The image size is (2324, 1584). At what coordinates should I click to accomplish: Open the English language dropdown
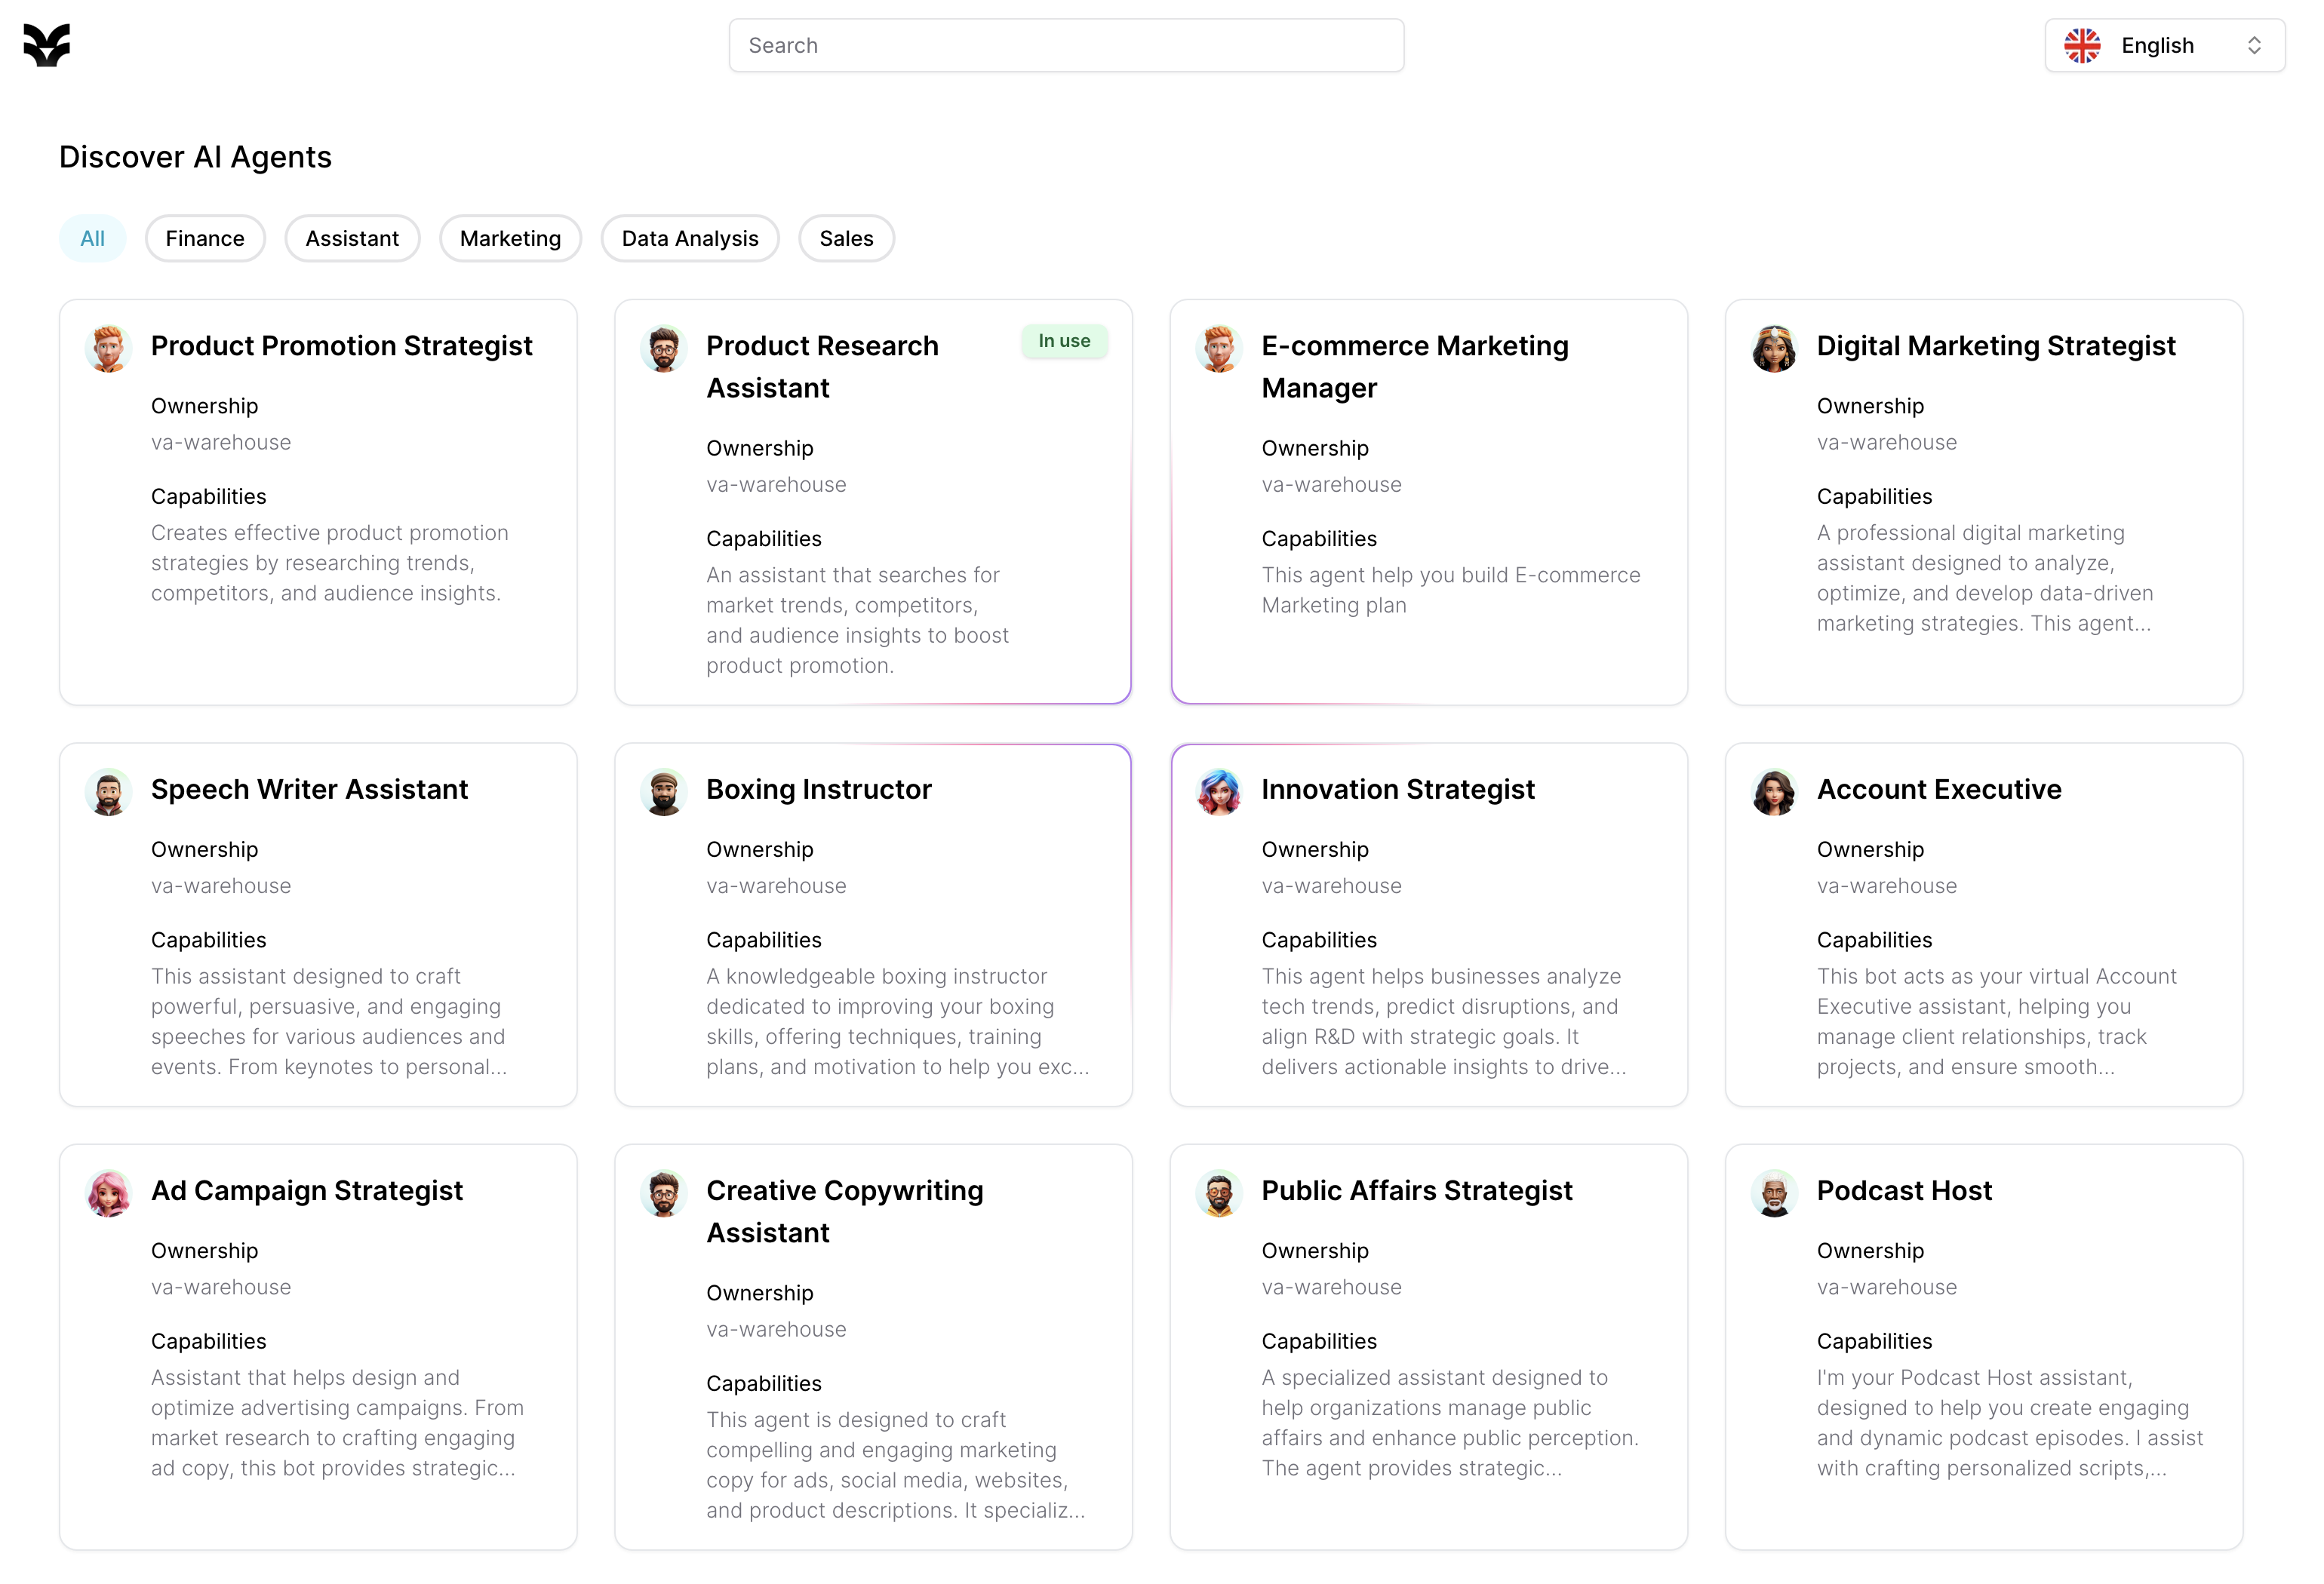pos(2157,45)
